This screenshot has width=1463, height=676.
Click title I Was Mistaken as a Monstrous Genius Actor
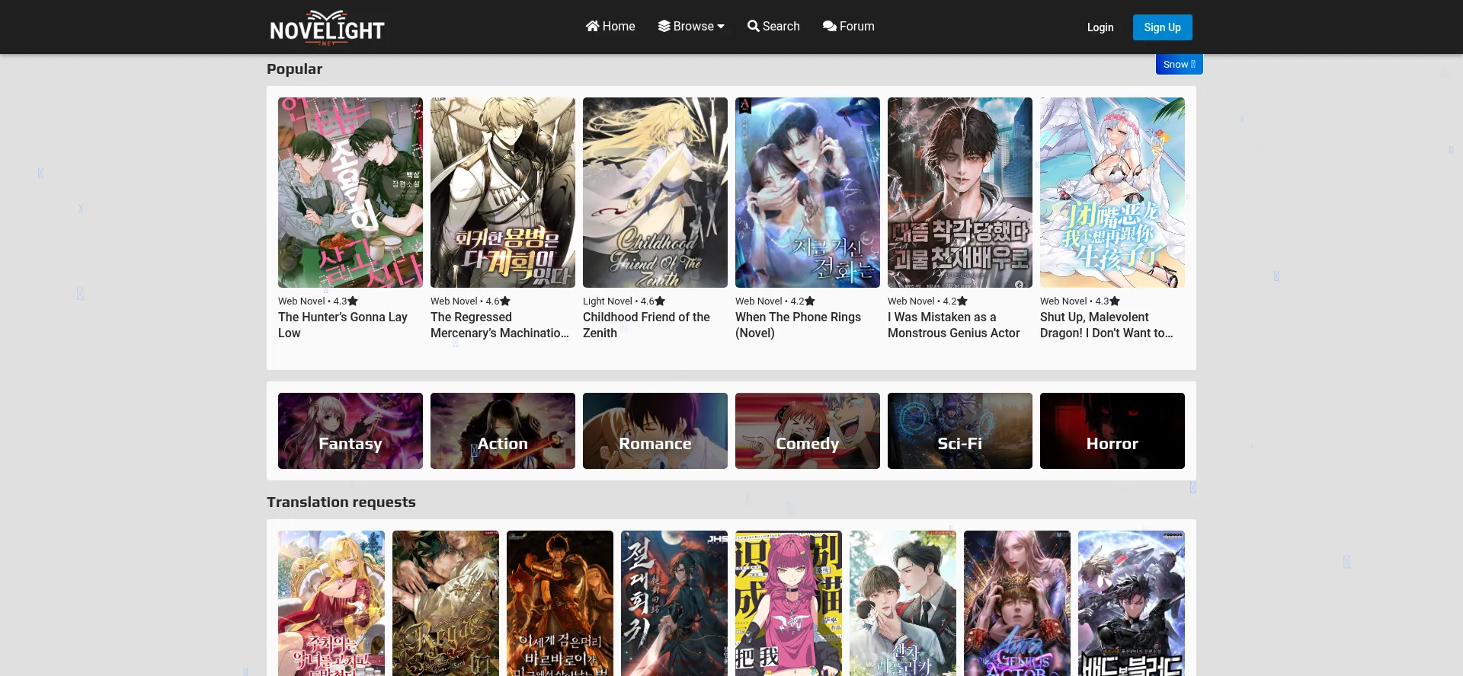tap(953, 325)
